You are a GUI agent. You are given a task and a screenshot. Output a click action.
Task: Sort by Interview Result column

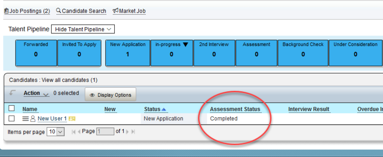click(309, 109)
